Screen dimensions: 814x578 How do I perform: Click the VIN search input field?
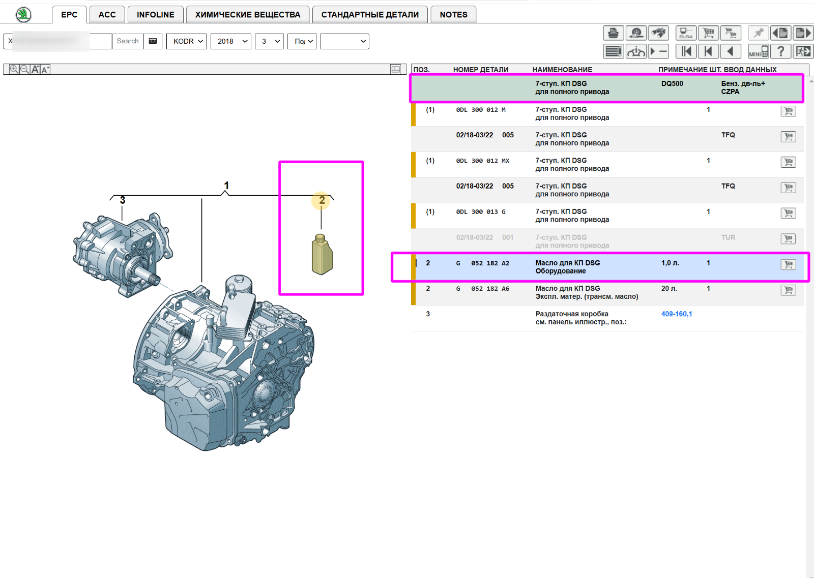(57, 41)
